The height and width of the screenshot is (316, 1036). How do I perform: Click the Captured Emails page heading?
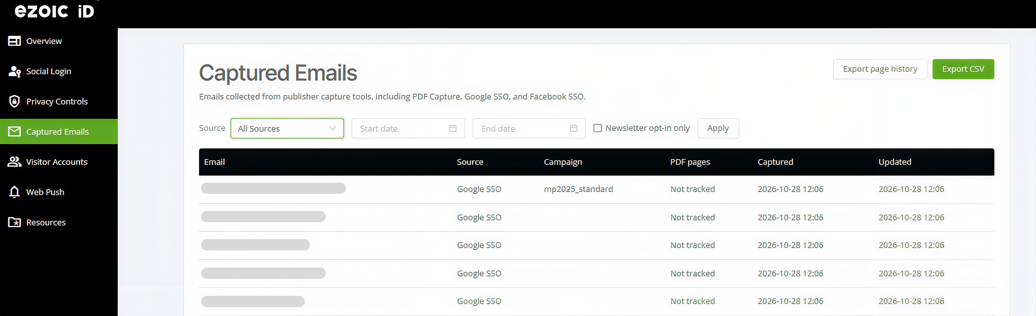coord(278,73)
